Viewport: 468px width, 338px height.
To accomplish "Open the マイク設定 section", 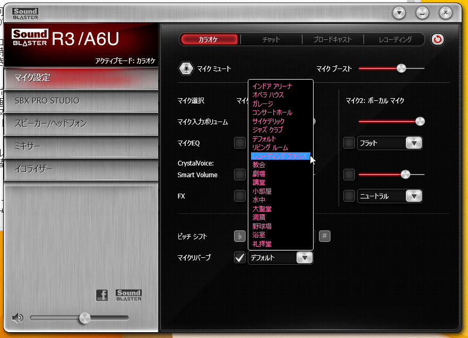I will pyautogui.click(x=81, y=78).
